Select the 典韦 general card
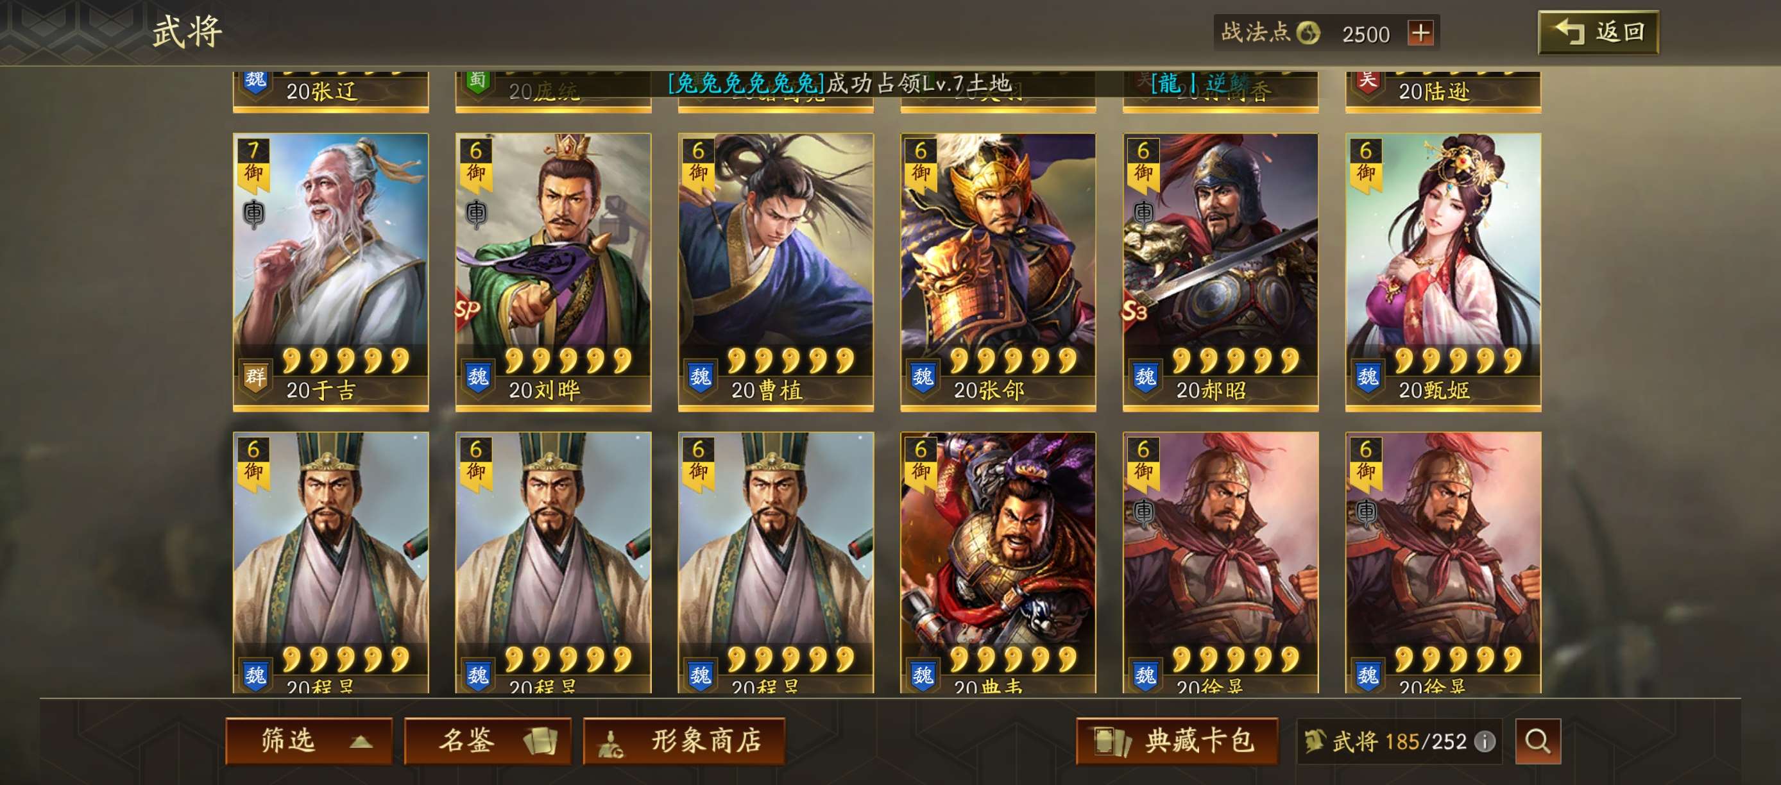 (998, 562)
